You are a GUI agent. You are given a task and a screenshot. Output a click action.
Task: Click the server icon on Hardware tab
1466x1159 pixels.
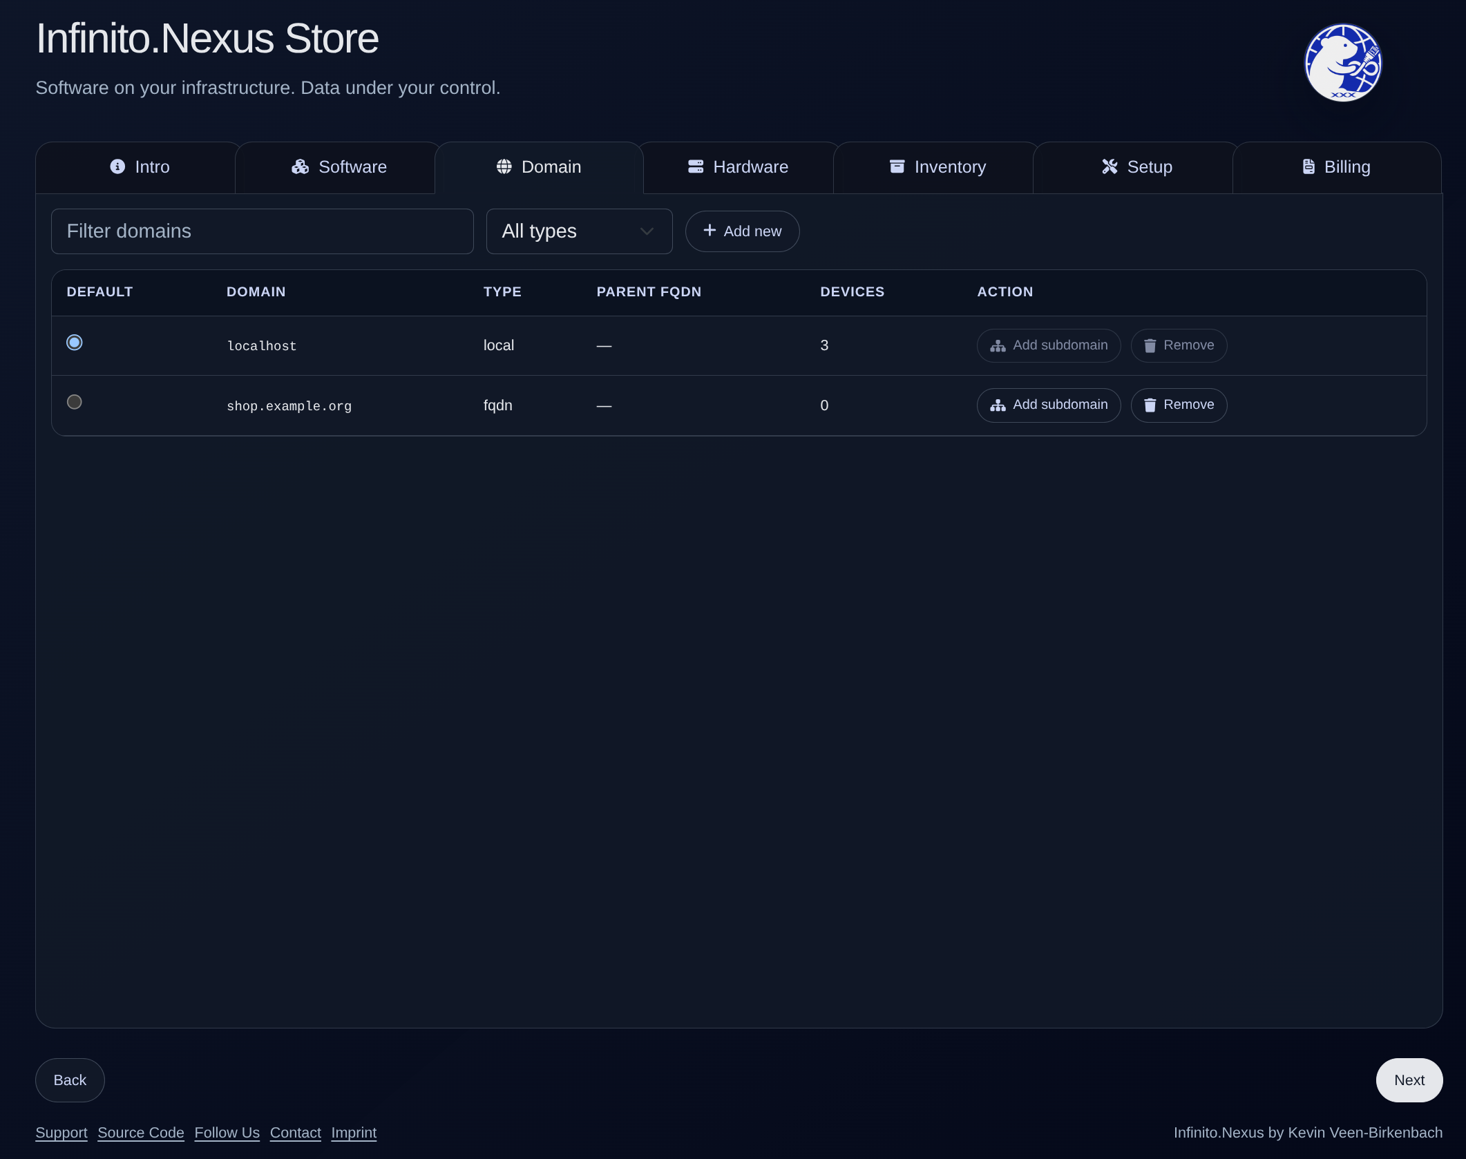tap(695, 166)
